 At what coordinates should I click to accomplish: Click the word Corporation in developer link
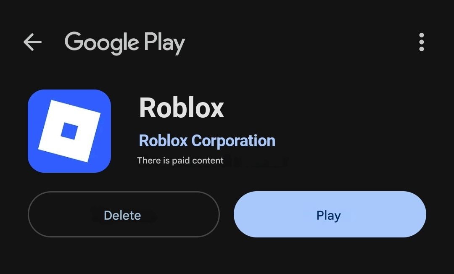(x=233, y=141)
